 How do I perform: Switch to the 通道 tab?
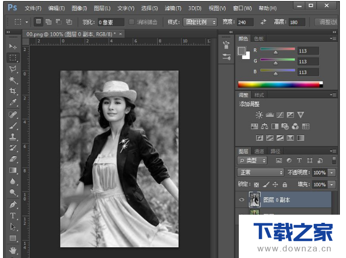coord(259,151)
